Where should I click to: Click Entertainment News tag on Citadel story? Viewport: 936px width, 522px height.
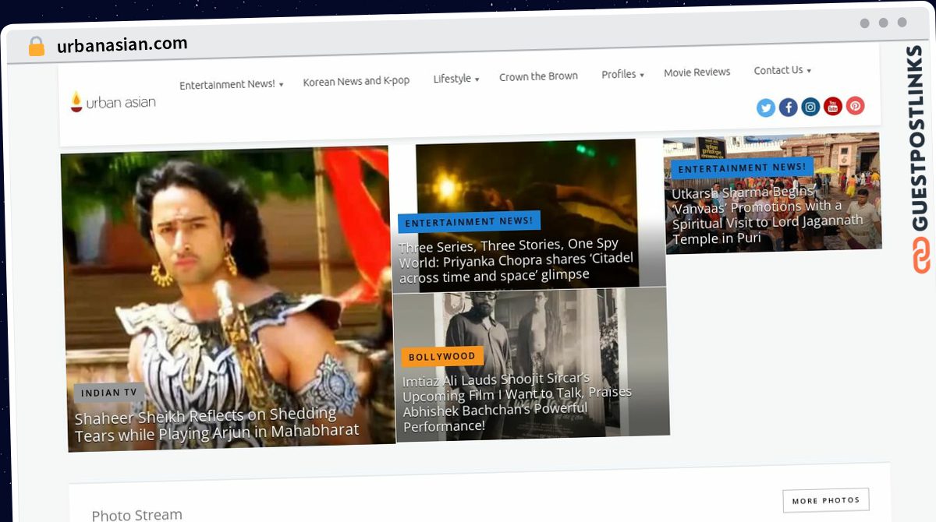tap(469, 221)
